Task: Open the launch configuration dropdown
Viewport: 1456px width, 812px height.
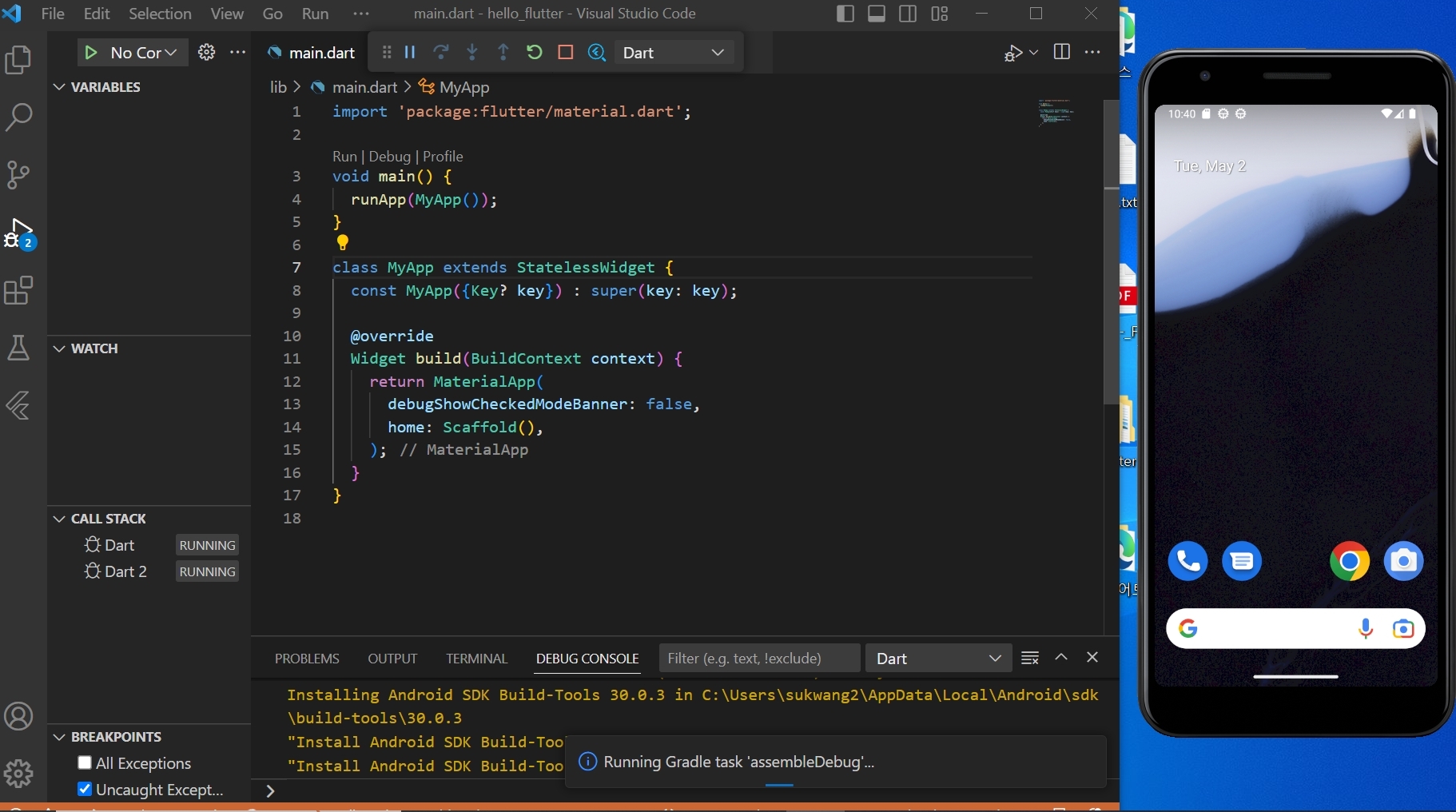Action: 144,53
